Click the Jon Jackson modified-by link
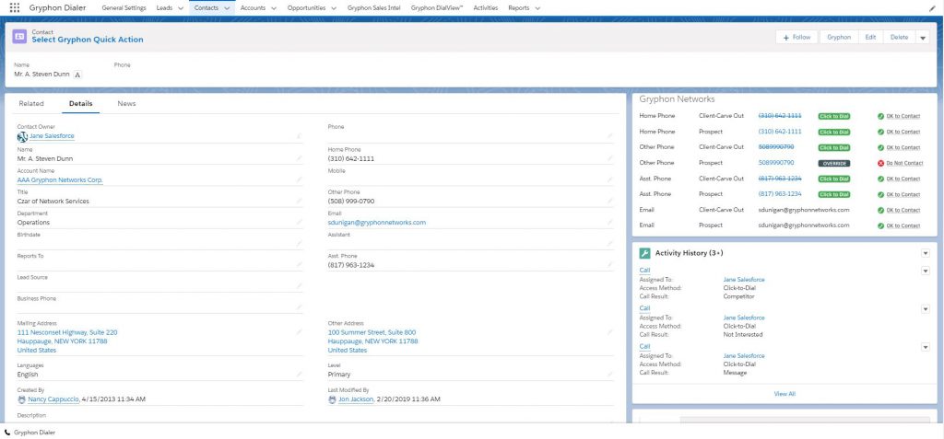The image size is (944, 439). click(356, 399)
